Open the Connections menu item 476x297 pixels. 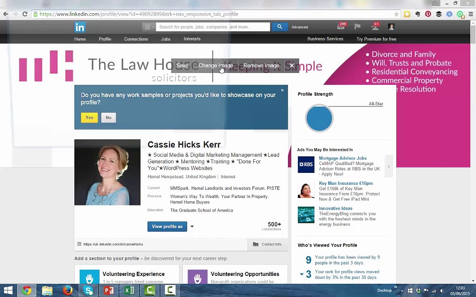(136, 39)
